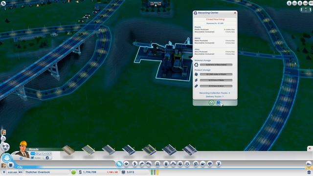The width and height of the screenshot is (313, 176).
Task: Click the Recycling Center panel title
Action: pos(208,13)
